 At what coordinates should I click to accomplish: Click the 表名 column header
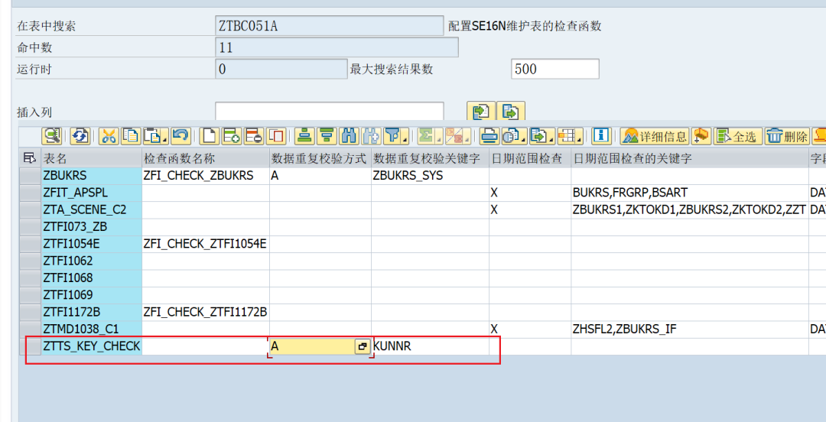coord(92,158)
